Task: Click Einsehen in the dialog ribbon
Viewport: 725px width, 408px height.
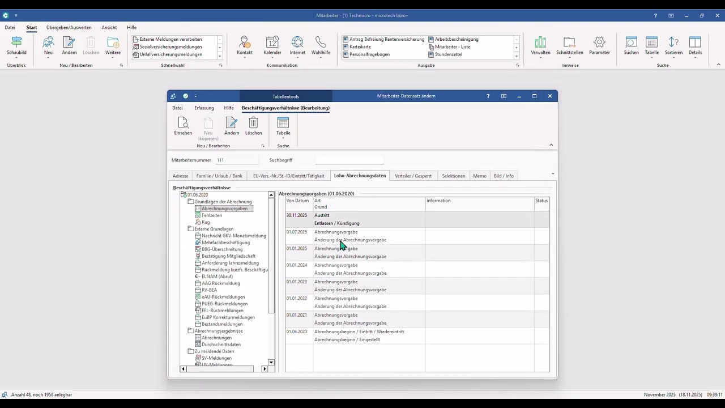Action: (x=183, y=126)
